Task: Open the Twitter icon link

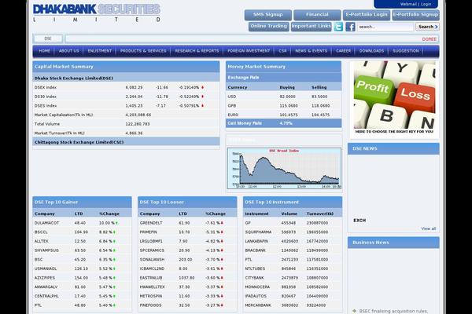Action: pyautogui.click(x=338, y=27)
